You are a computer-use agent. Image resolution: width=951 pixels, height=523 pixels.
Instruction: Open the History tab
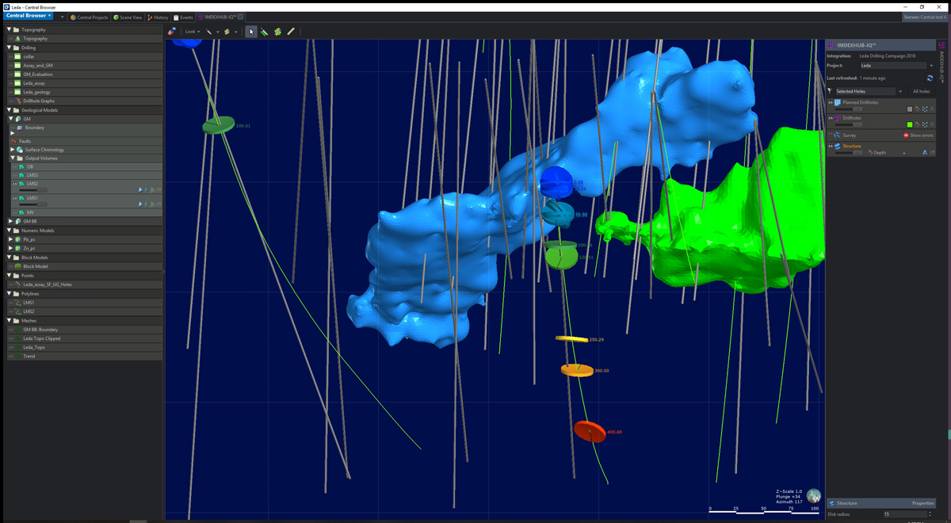(158, 17)
